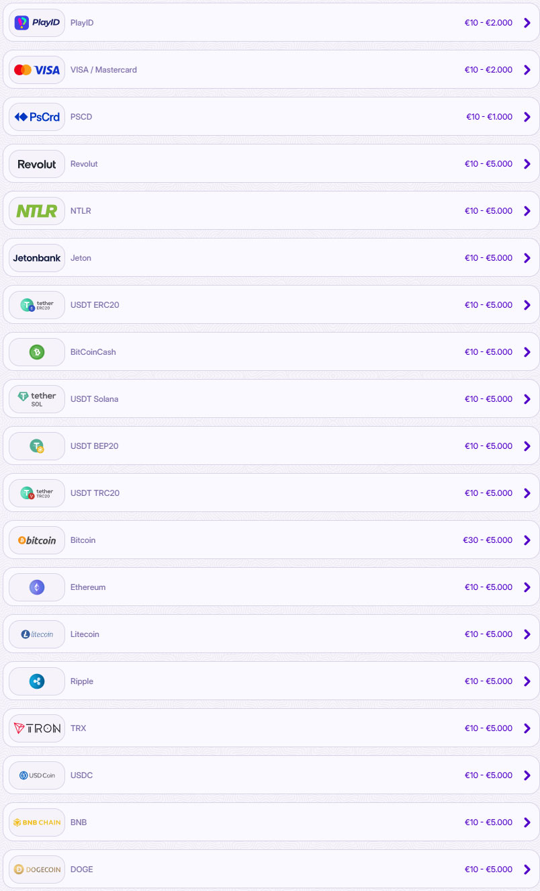Open the USDT ERC20 row arrow

527,305
